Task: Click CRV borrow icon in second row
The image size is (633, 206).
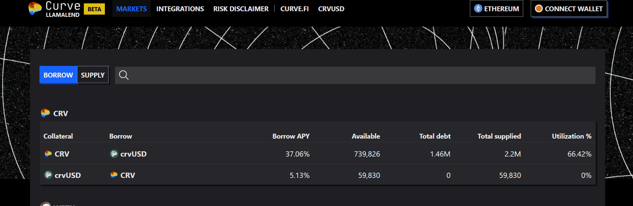Action: 114,175
